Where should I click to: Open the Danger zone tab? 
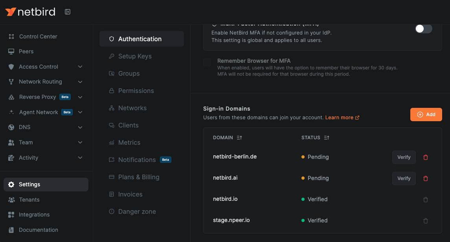(x=141, y=212)
